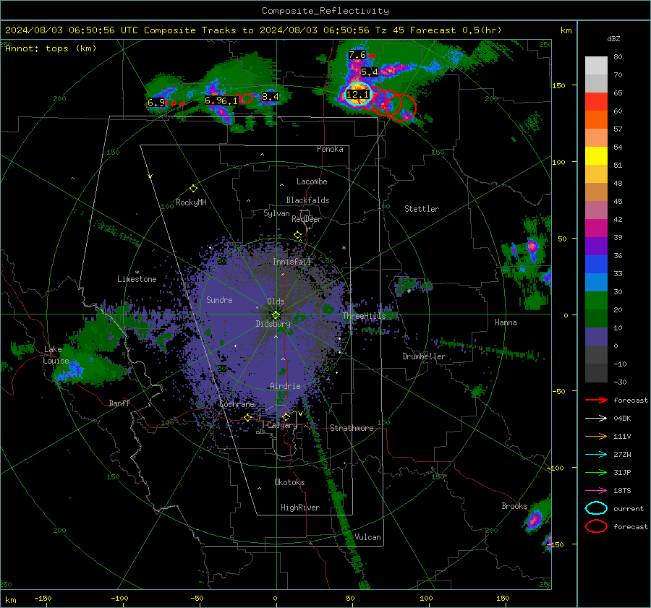Viewport: 651px width, 608px height.
Task: Click the Banff town label
Action: point(119,403)
